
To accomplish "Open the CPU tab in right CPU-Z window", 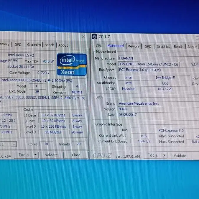I will point(99,46).
